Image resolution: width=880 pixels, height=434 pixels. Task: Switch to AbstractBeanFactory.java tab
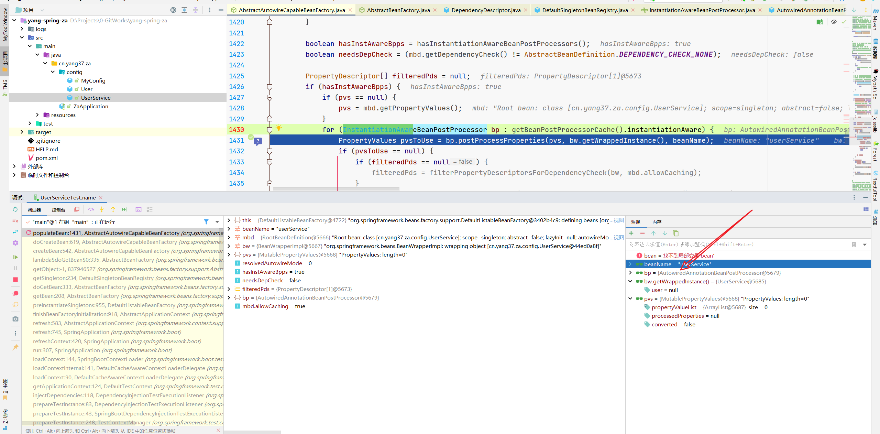(x=398, y=10)
